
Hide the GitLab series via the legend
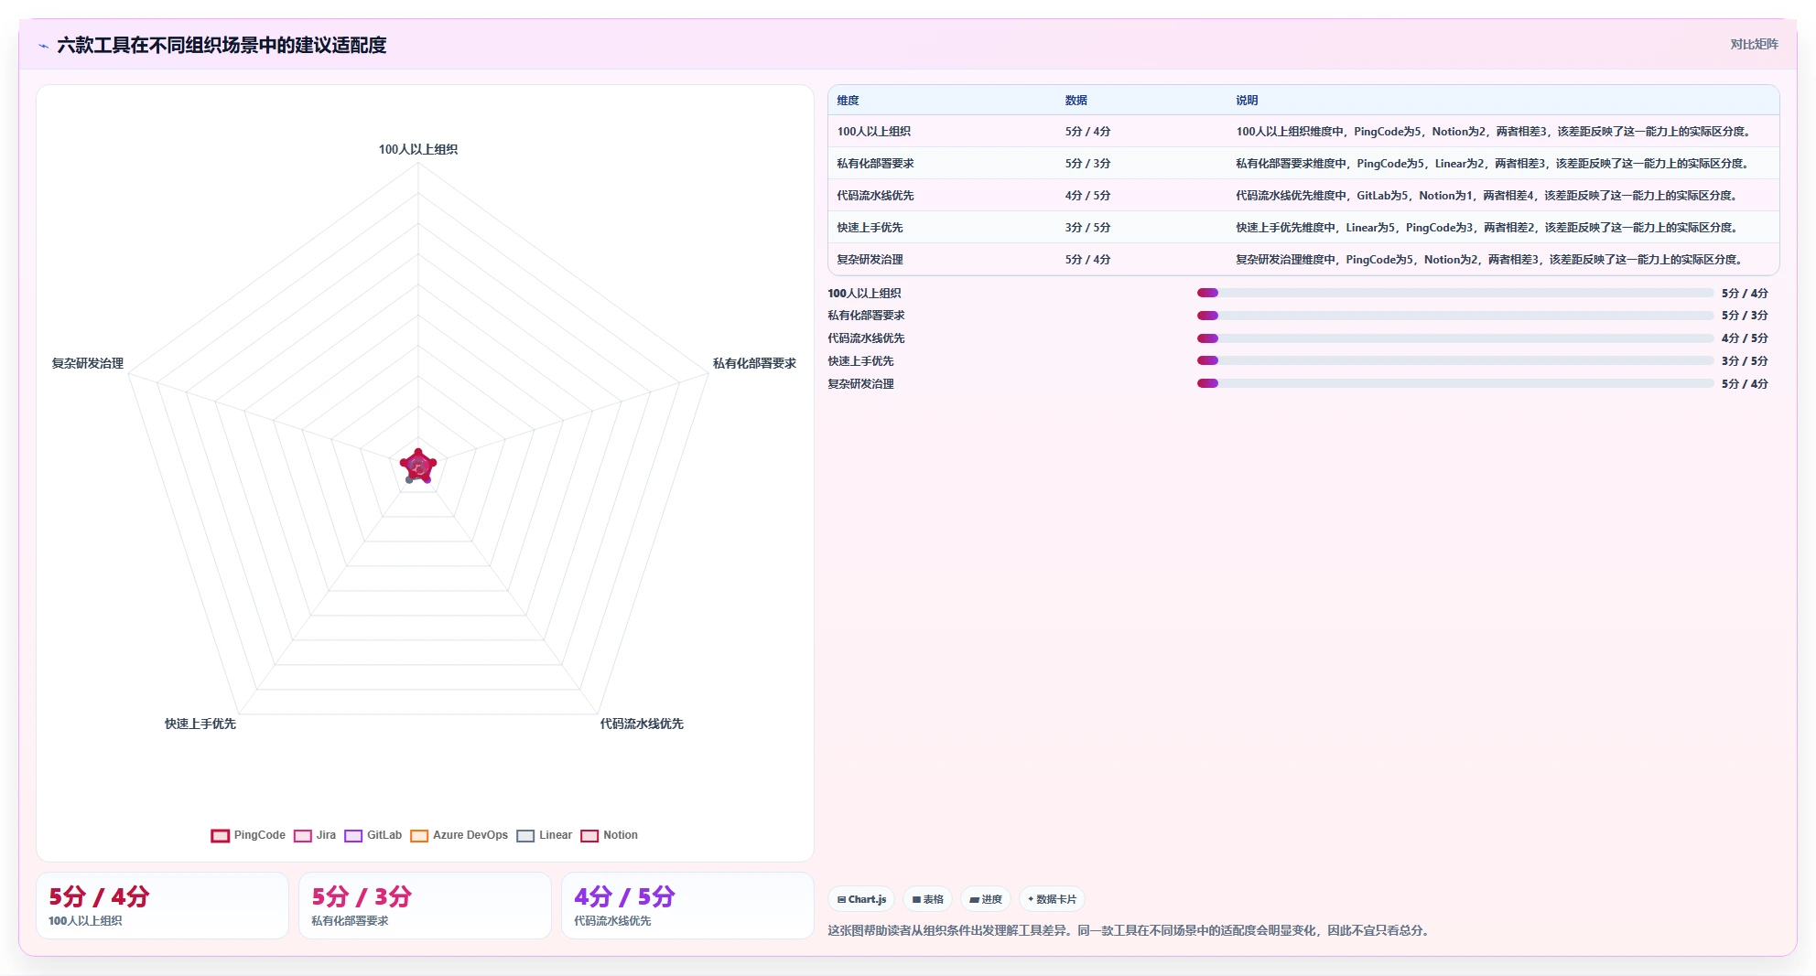click(373, 835)
